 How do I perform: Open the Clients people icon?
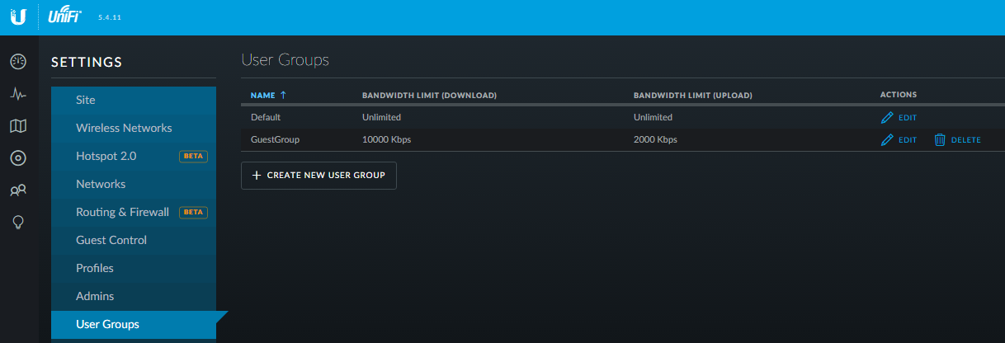tap(18, 190)
